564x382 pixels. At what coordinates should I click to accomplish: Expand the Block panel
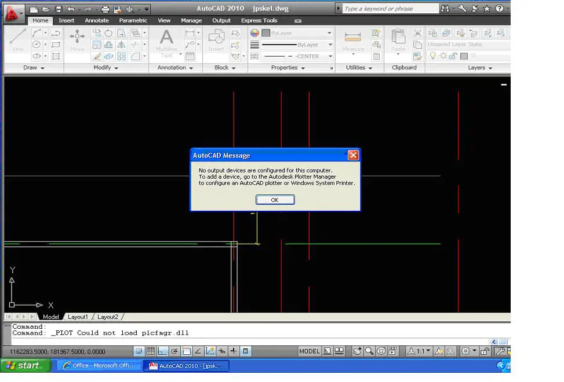[225, 68]
